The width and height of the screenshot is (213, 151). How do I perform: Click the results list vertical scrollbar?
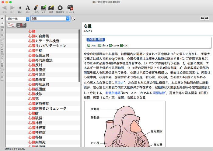[x=79, y=61]
